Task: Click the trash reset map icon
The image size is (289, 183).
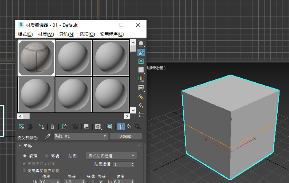Action: (52, 127)
